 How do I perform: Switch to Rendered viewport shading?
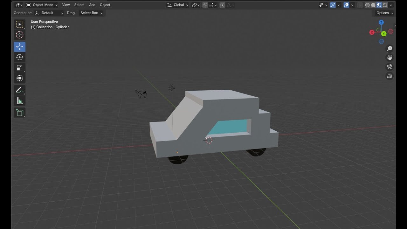(x=385, y=5)
